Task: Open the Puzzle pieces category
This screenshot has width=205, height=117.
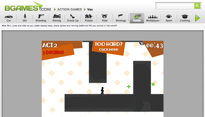Action: pyautogui.click(x=89, y=18)
